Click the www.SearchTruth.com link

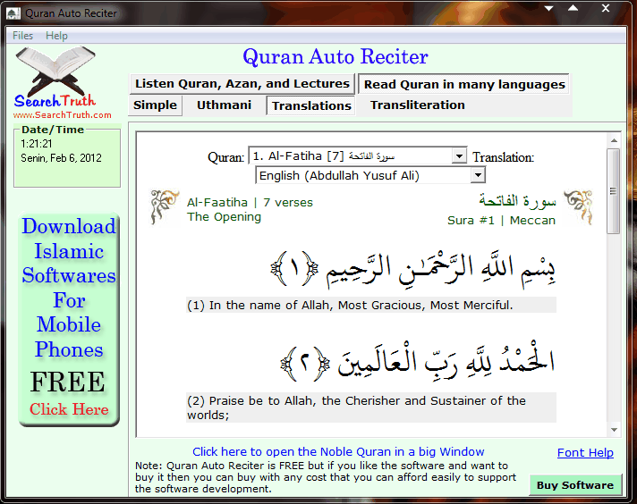(x=62, y=115)
